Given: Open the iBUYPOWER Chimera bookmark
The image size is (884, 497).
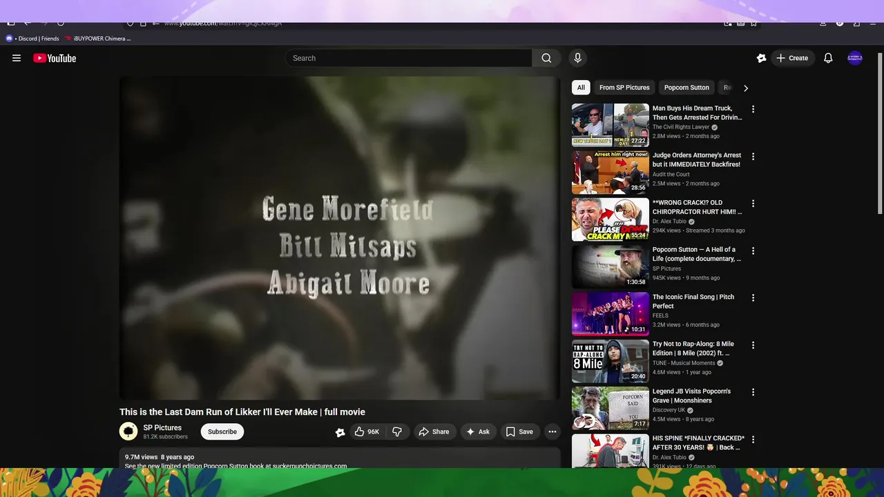Looking at the screenshot, I should pos(98,39).
